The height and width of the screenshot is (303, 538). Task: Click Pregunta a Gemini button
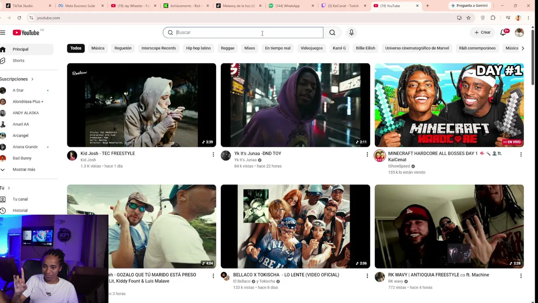click(x=469, y=6)
